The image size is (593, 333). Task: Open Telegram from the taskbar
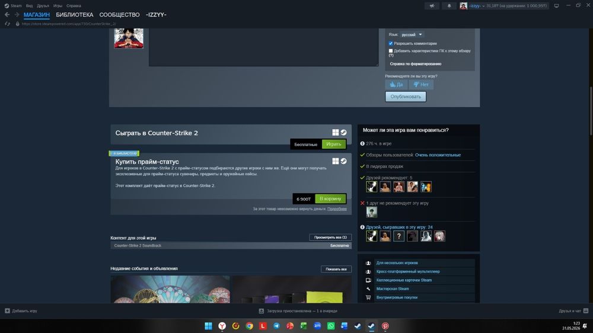coord(276,326)
